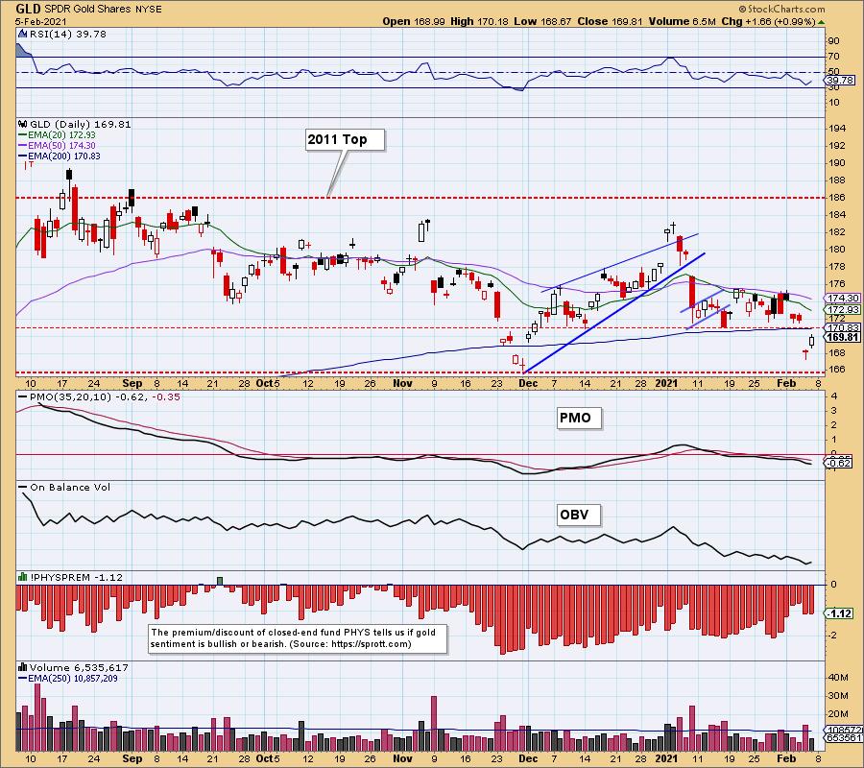The image size is (864, 768).
Task: Click the latest candlestick near 169.81
Action: click(x=811, y=341)
